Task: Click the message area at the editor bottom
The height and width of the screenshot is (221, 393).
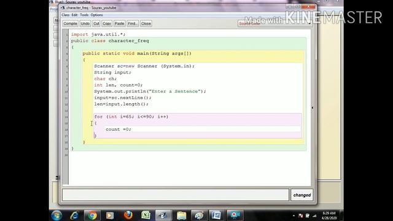Action: 176,195
